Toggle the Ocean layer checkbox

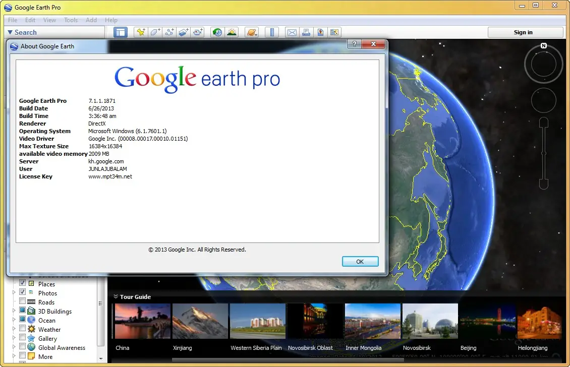22,319
